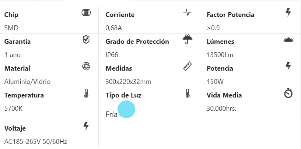
Task: Click the IP66 protection rating value
Action: pyautogui.click(x=112, y=55)
